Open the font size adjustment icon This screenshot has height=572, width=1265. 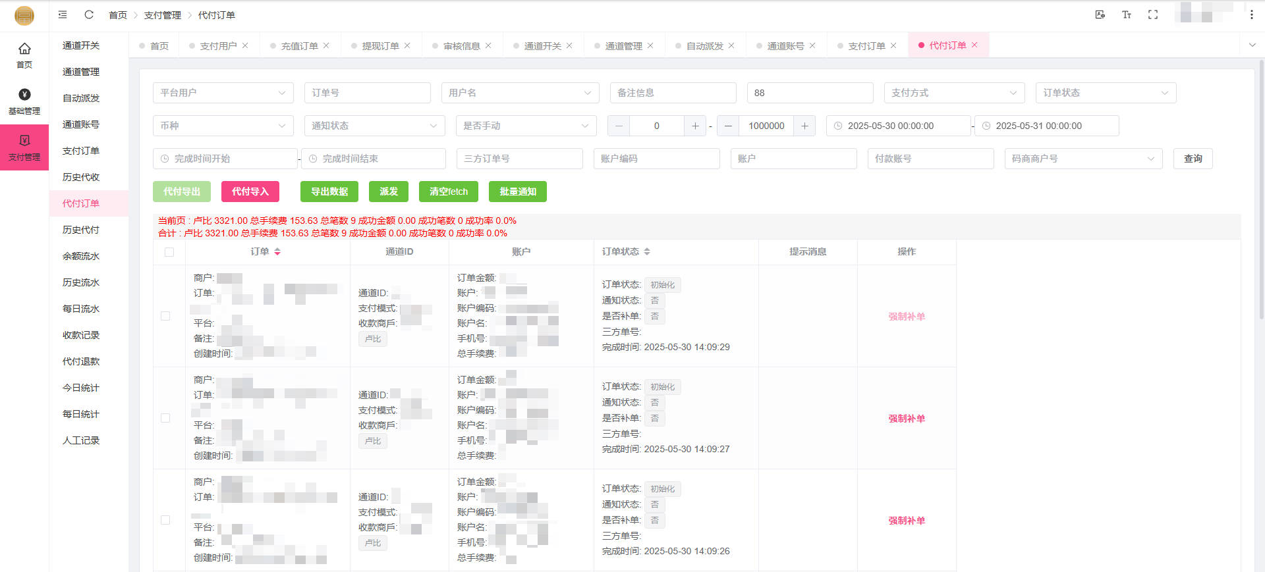click(1127, 14)
